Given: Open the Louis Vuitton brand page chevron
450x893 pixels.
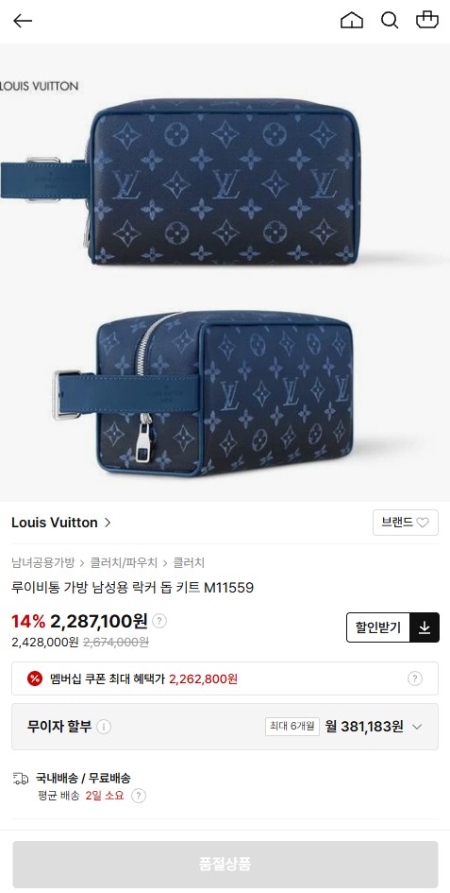Looking at the screenshot, I should 108,523.
